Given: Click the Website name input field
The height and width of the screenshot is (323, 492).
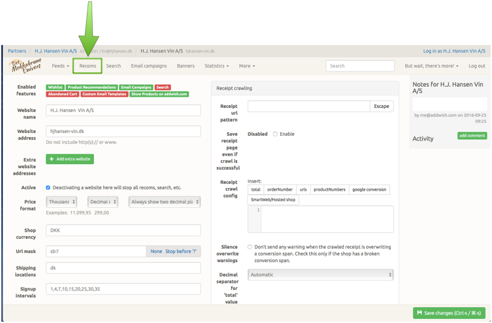Looking at the screenshot, I should [123, 111].
